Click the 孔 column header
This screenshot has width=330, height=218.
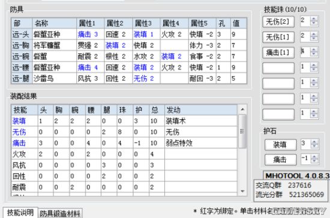[223, 23]
